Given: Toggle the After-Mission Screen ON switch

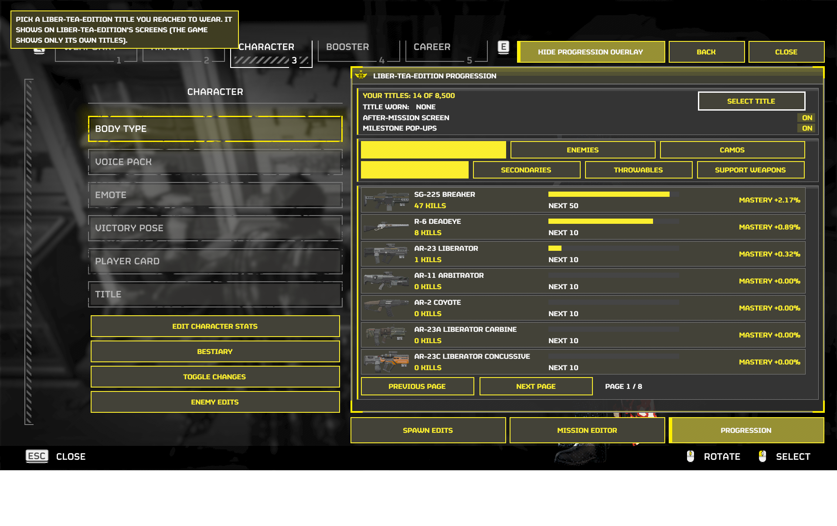Looking at the screenshot, I should tap(807, 118).
